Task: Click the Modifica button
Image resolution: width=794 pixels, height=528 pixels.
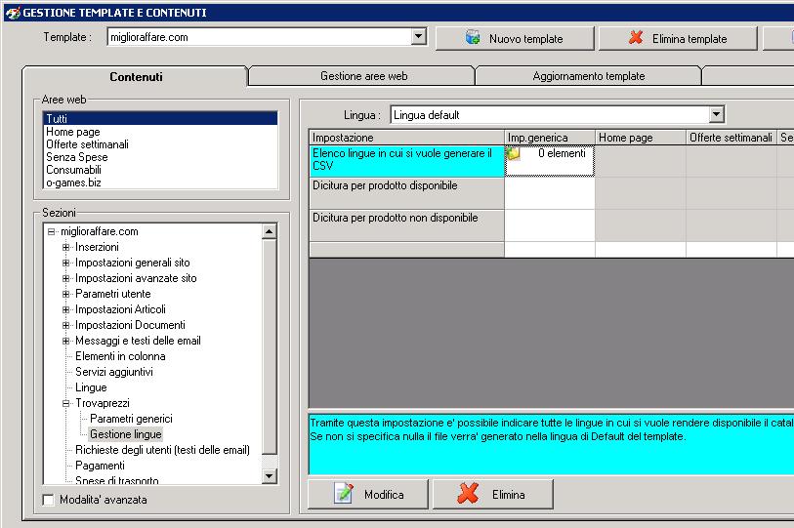Action: click(x=368, y=494)
